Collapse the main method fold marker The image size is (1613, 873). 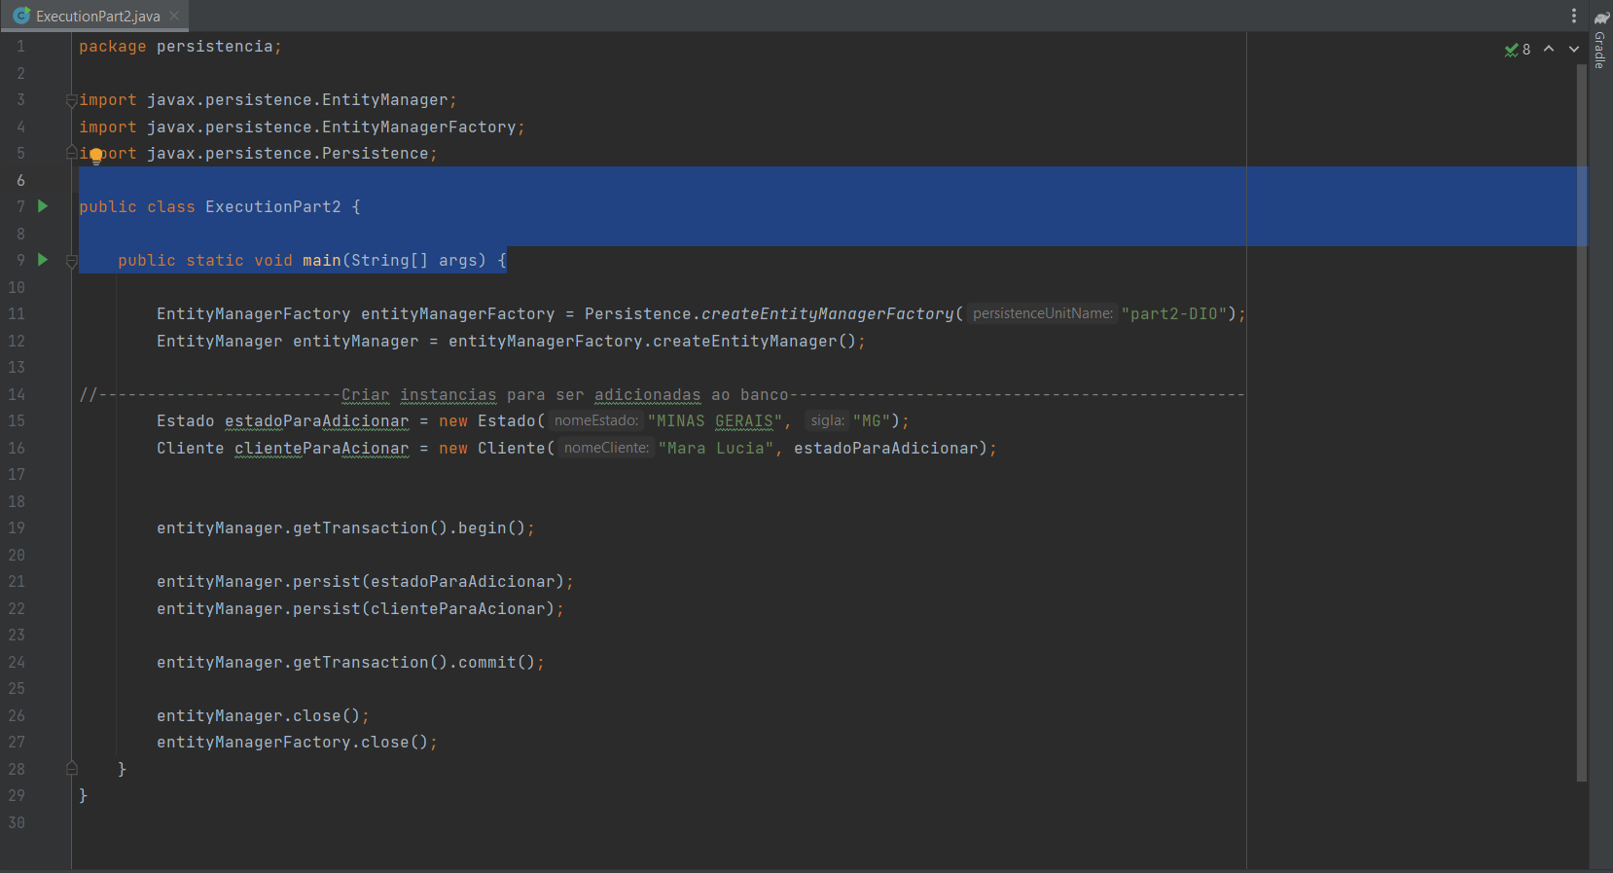pos(71,261)
